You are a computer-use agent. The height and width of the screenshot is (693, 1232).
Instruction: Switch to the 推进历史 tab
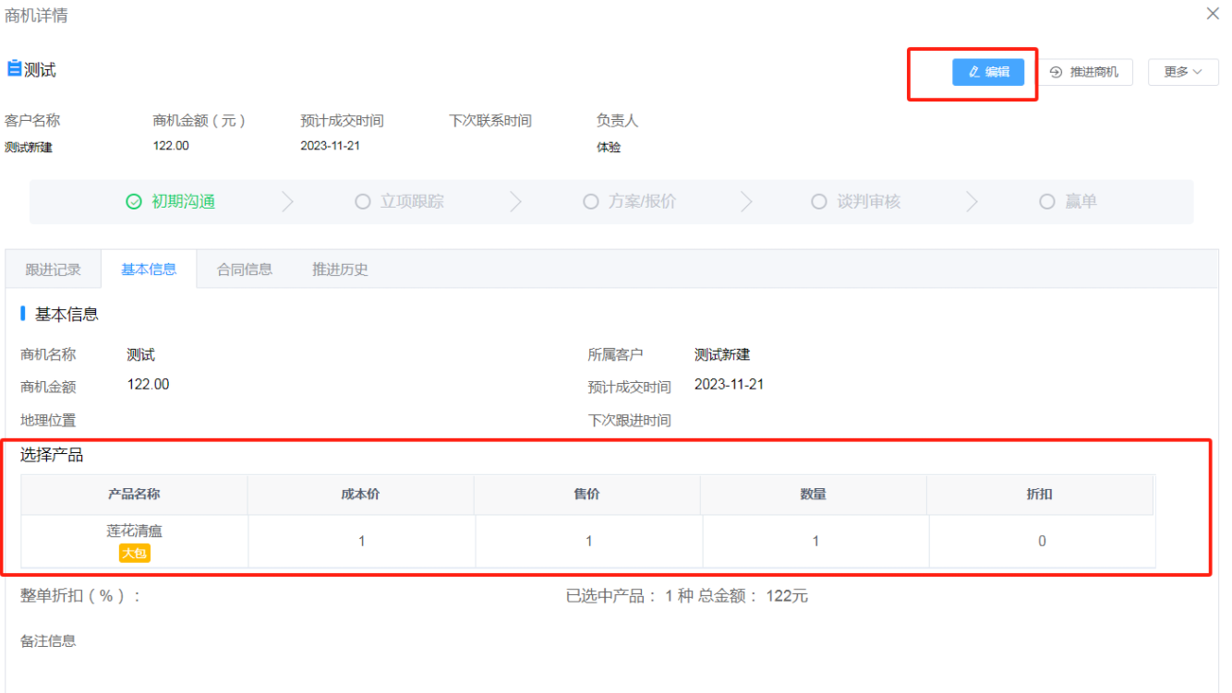pos(340,269)
